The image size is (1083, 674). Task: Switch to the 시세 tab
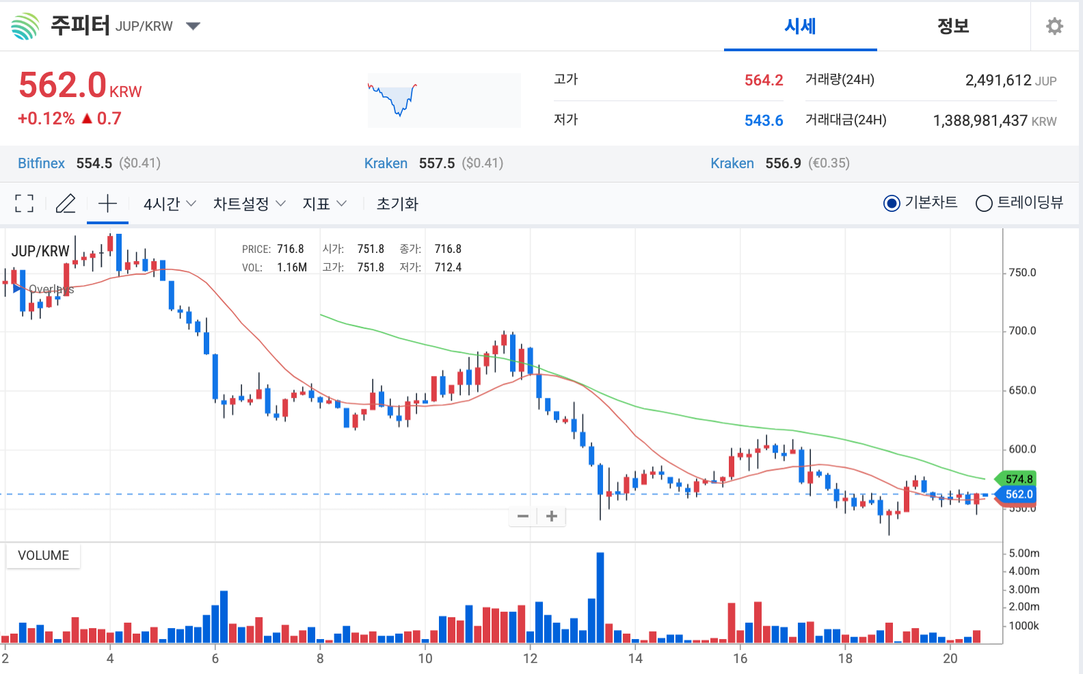(x=800, y=26)
